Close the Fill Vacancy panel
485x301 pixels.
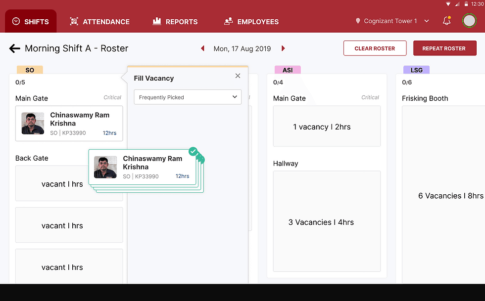click(x=238, y=76)
